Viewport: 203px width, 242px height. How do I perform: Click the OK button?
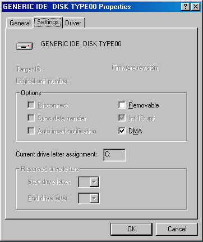click(131, 229)
